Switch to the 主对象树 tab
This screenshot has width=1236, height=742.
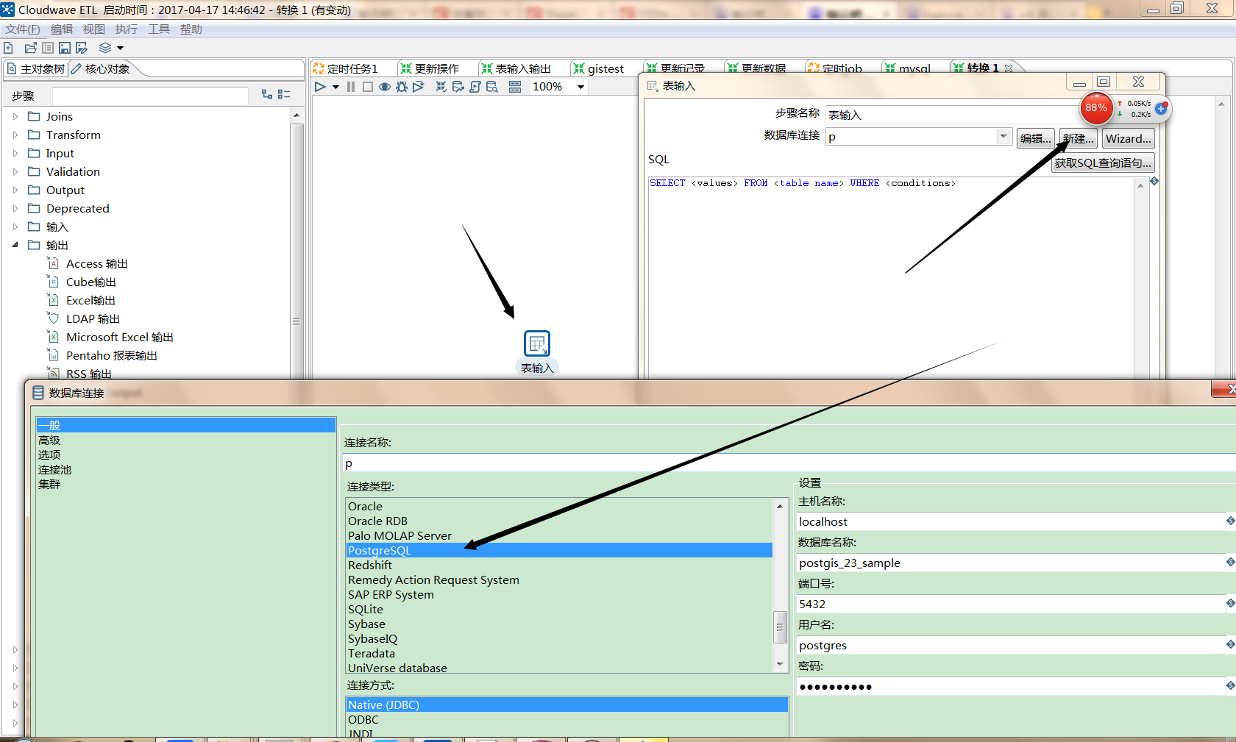[36, 68]
